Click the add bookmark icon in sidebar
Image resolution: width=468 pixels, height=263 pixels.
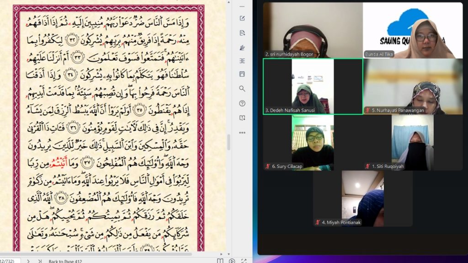242,118
